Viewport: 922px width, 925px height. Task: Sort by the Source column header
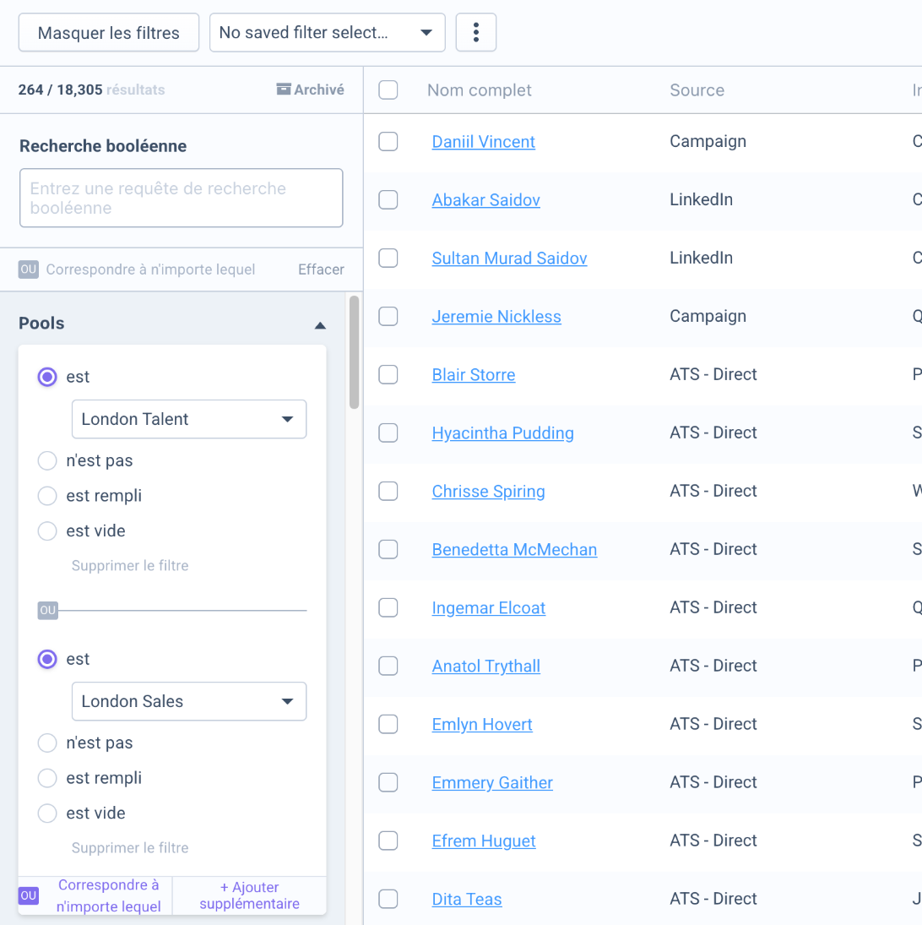697,90
